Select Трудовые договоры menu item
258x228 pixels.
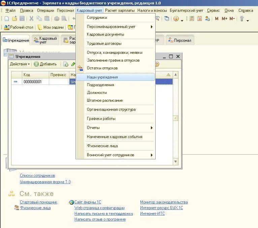point(116,43)
